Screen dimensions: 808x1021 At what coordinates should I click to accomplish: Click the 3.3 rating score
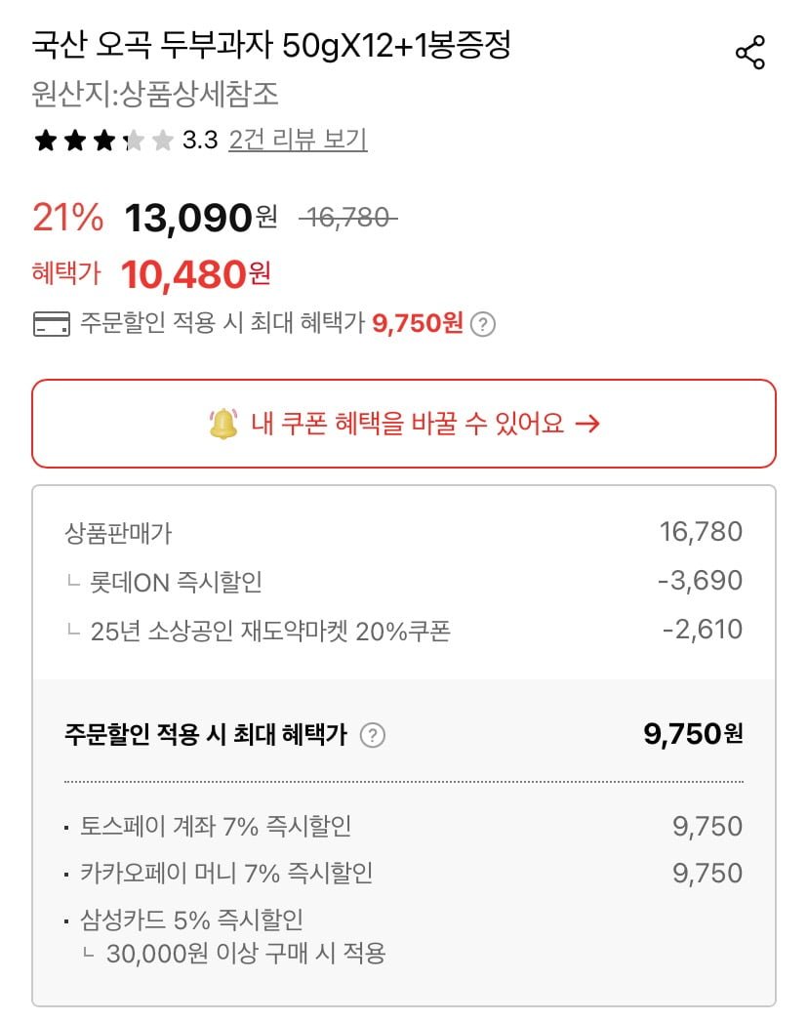tap(199, 141)
